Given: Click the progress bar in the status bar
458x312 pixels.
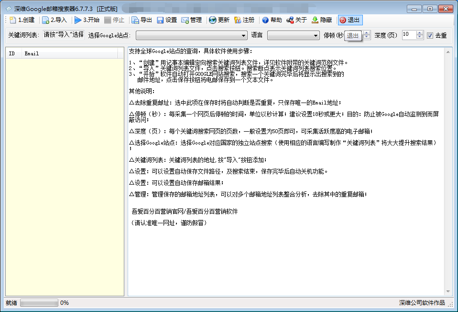Looking at the screenshot, I should [39, 303].
